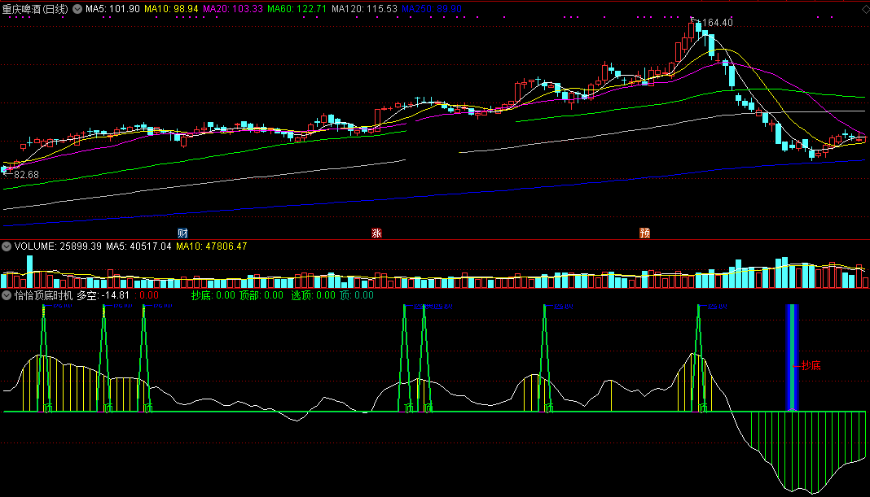This screenshot has width=870, height=497.
Task: Select the 重庆啤酒(日线) stock title
Action: [35, 9]
